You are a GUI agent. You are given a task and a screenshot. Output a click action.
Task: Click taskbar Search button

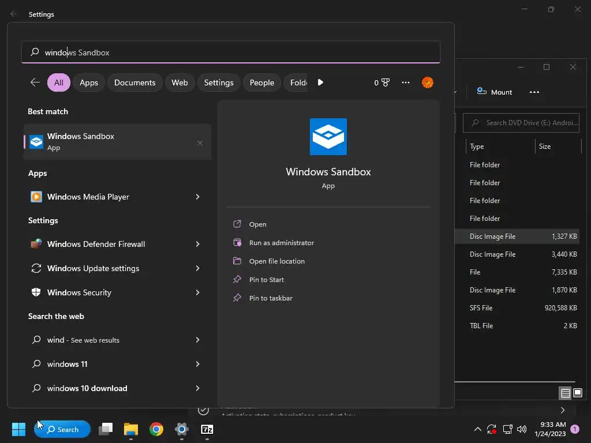tap(62, 429)
